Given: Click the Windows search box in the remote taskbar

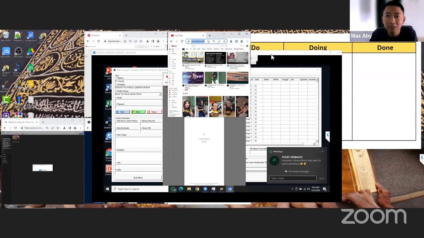Looking at the screenshot, I should [x=140, y=189].
